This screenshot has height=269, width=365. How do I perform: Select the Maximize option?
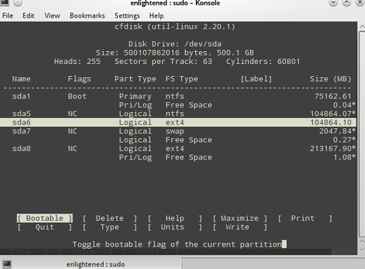240,218
